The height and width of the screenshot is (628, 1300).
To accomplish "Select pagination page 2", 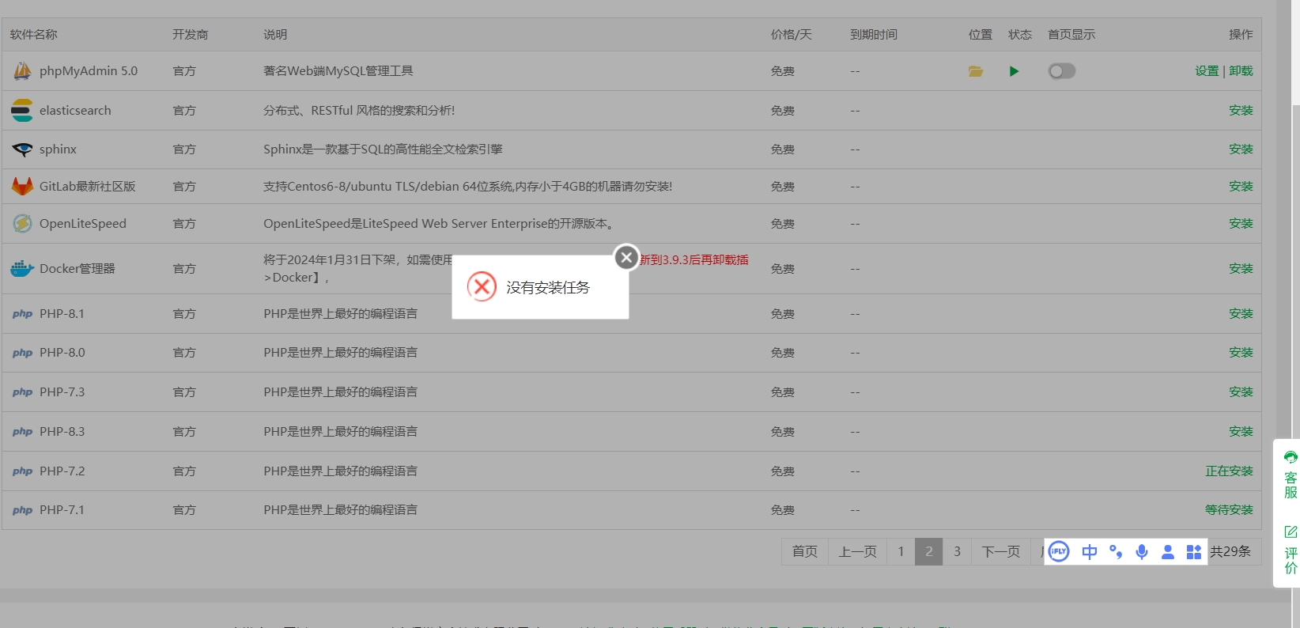I will [928, 551].
